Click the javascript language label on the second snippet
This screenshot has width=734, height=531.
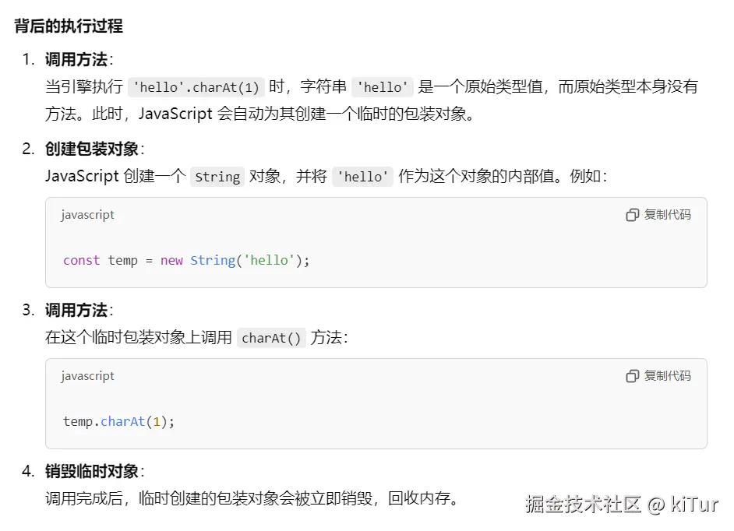coord(87,376)
